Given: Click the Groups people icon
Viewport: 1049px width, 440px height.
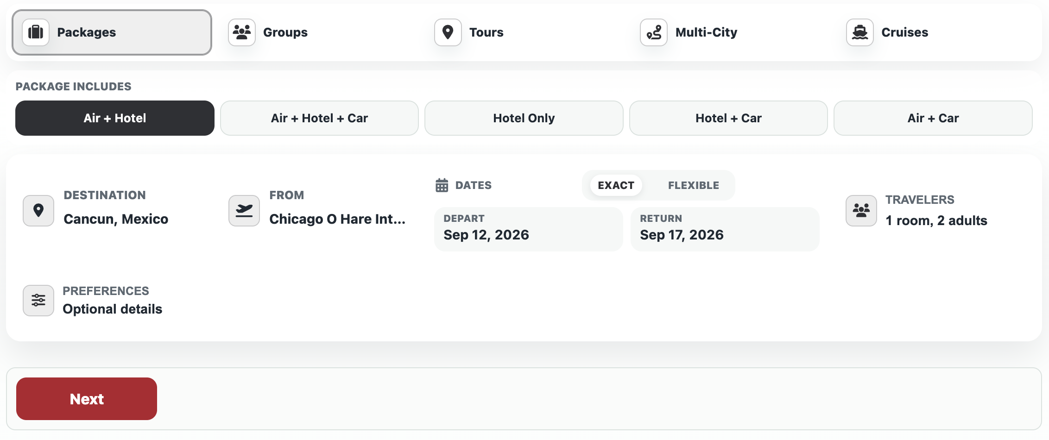Looking at the screenshot, I should (x=242, y=32).
